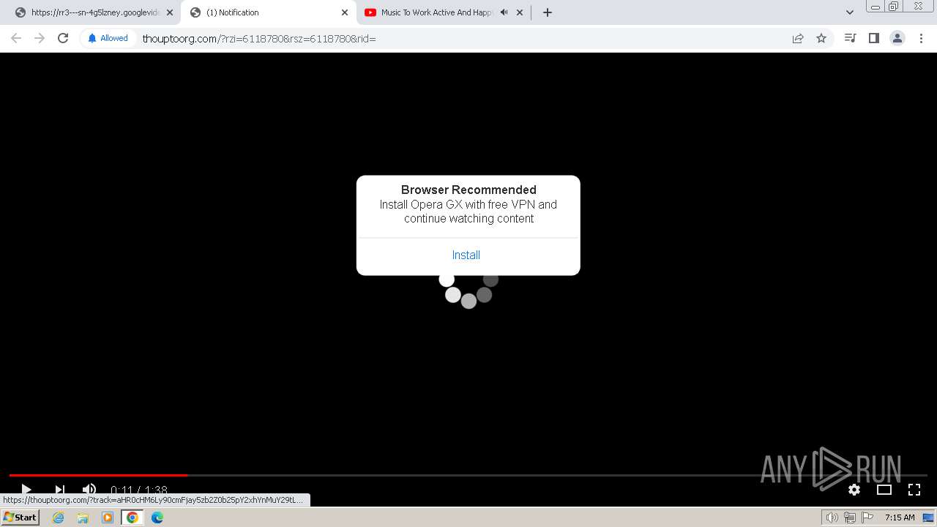Open video player settings gear

coord(854,490)
